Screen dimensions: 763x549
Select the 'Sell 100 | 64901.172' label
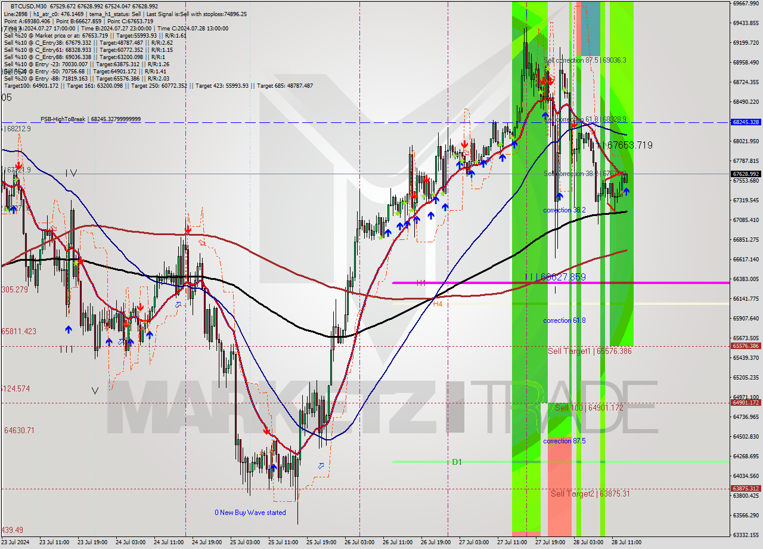(589, 408)
